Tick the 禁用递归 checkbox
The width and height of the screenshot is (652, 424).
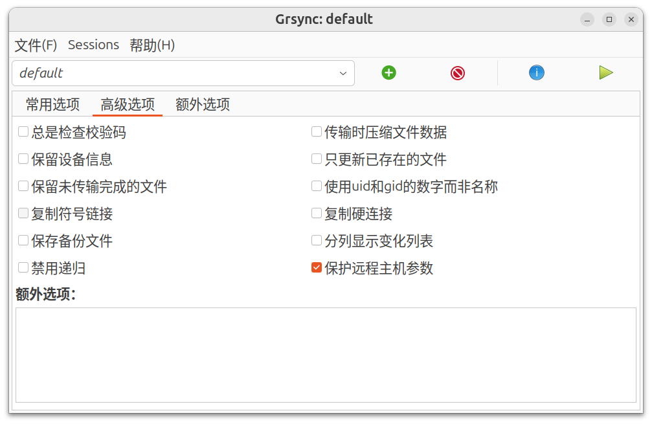point(23,267)
